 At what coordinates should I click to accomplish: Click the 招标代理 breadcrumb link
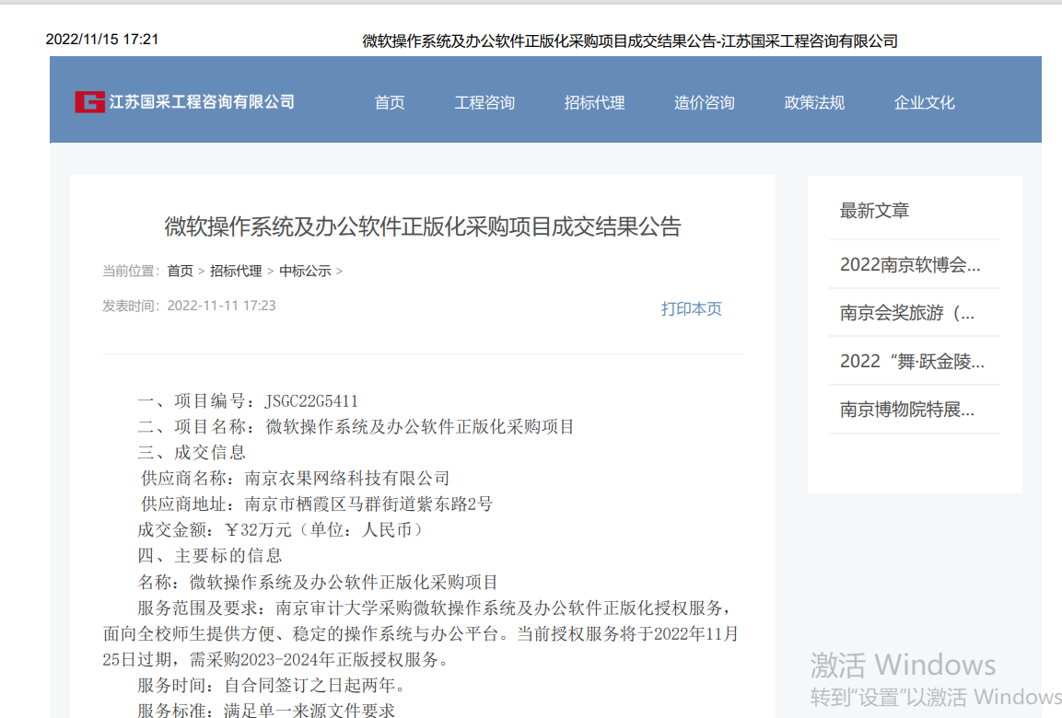click(x=236, y=272)
